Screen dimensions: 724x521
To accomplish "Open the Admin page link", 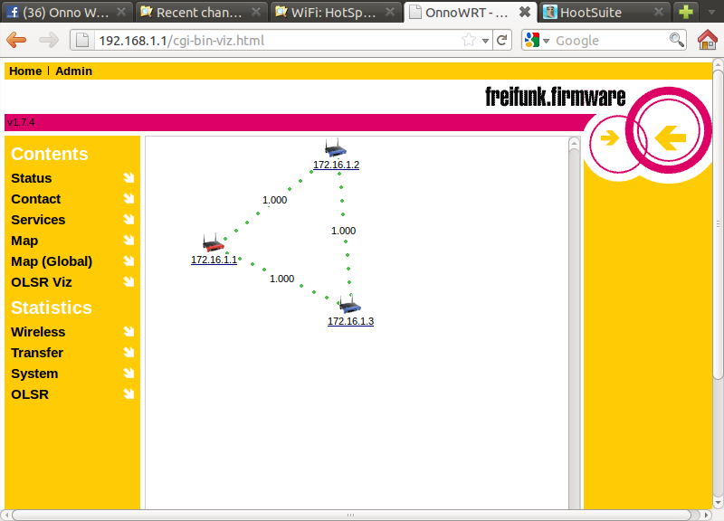I will 73,71.
